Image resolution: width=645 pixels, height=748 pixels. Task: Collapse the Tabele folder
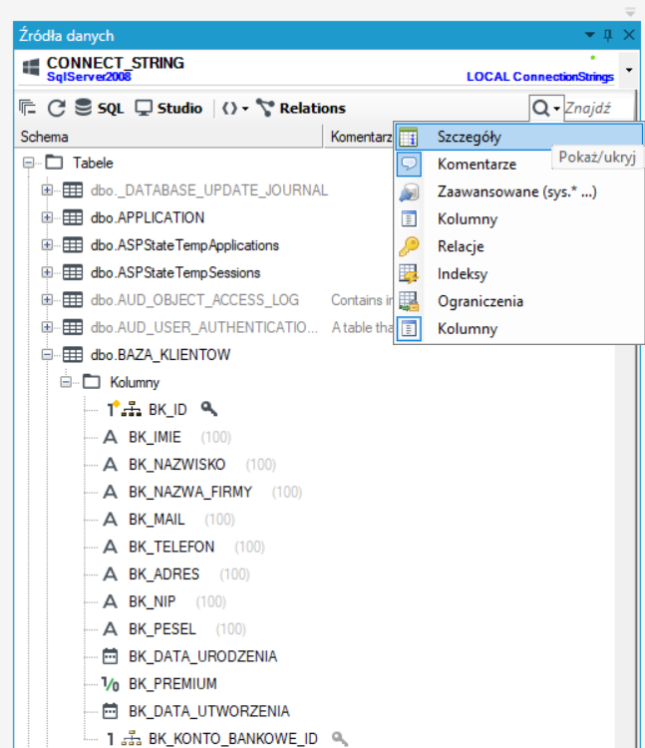pos(29,164)
